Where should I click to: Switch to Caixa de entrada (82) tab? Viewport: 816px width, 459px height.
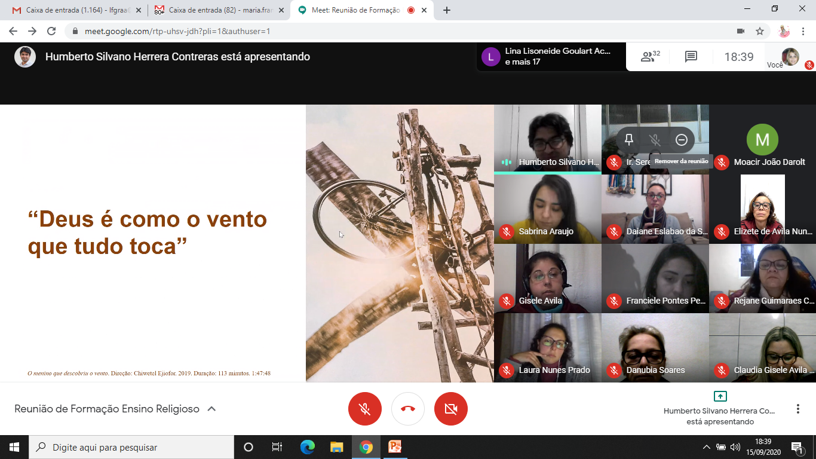point(217,10)
